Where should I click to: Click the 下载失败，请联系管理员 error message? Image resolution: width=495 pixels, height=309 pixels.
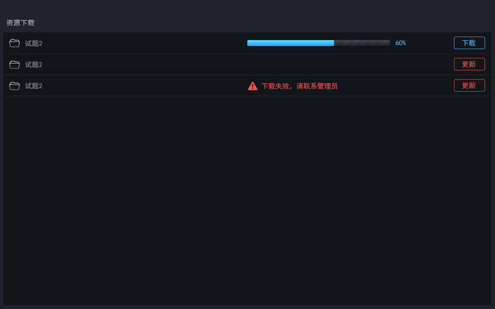[x=300, y=86]
